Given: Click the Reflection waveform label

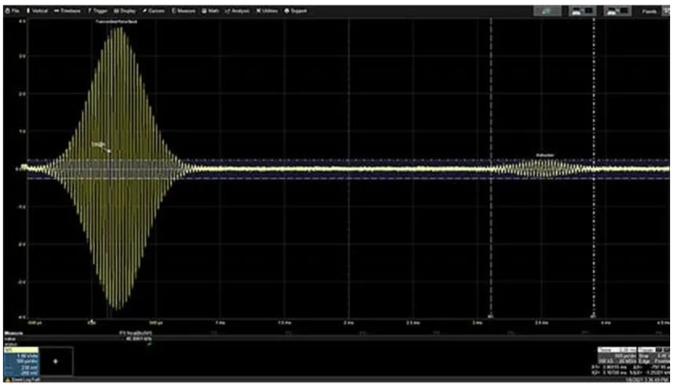Looking at the screenshot, I should [x=545, y=155].
